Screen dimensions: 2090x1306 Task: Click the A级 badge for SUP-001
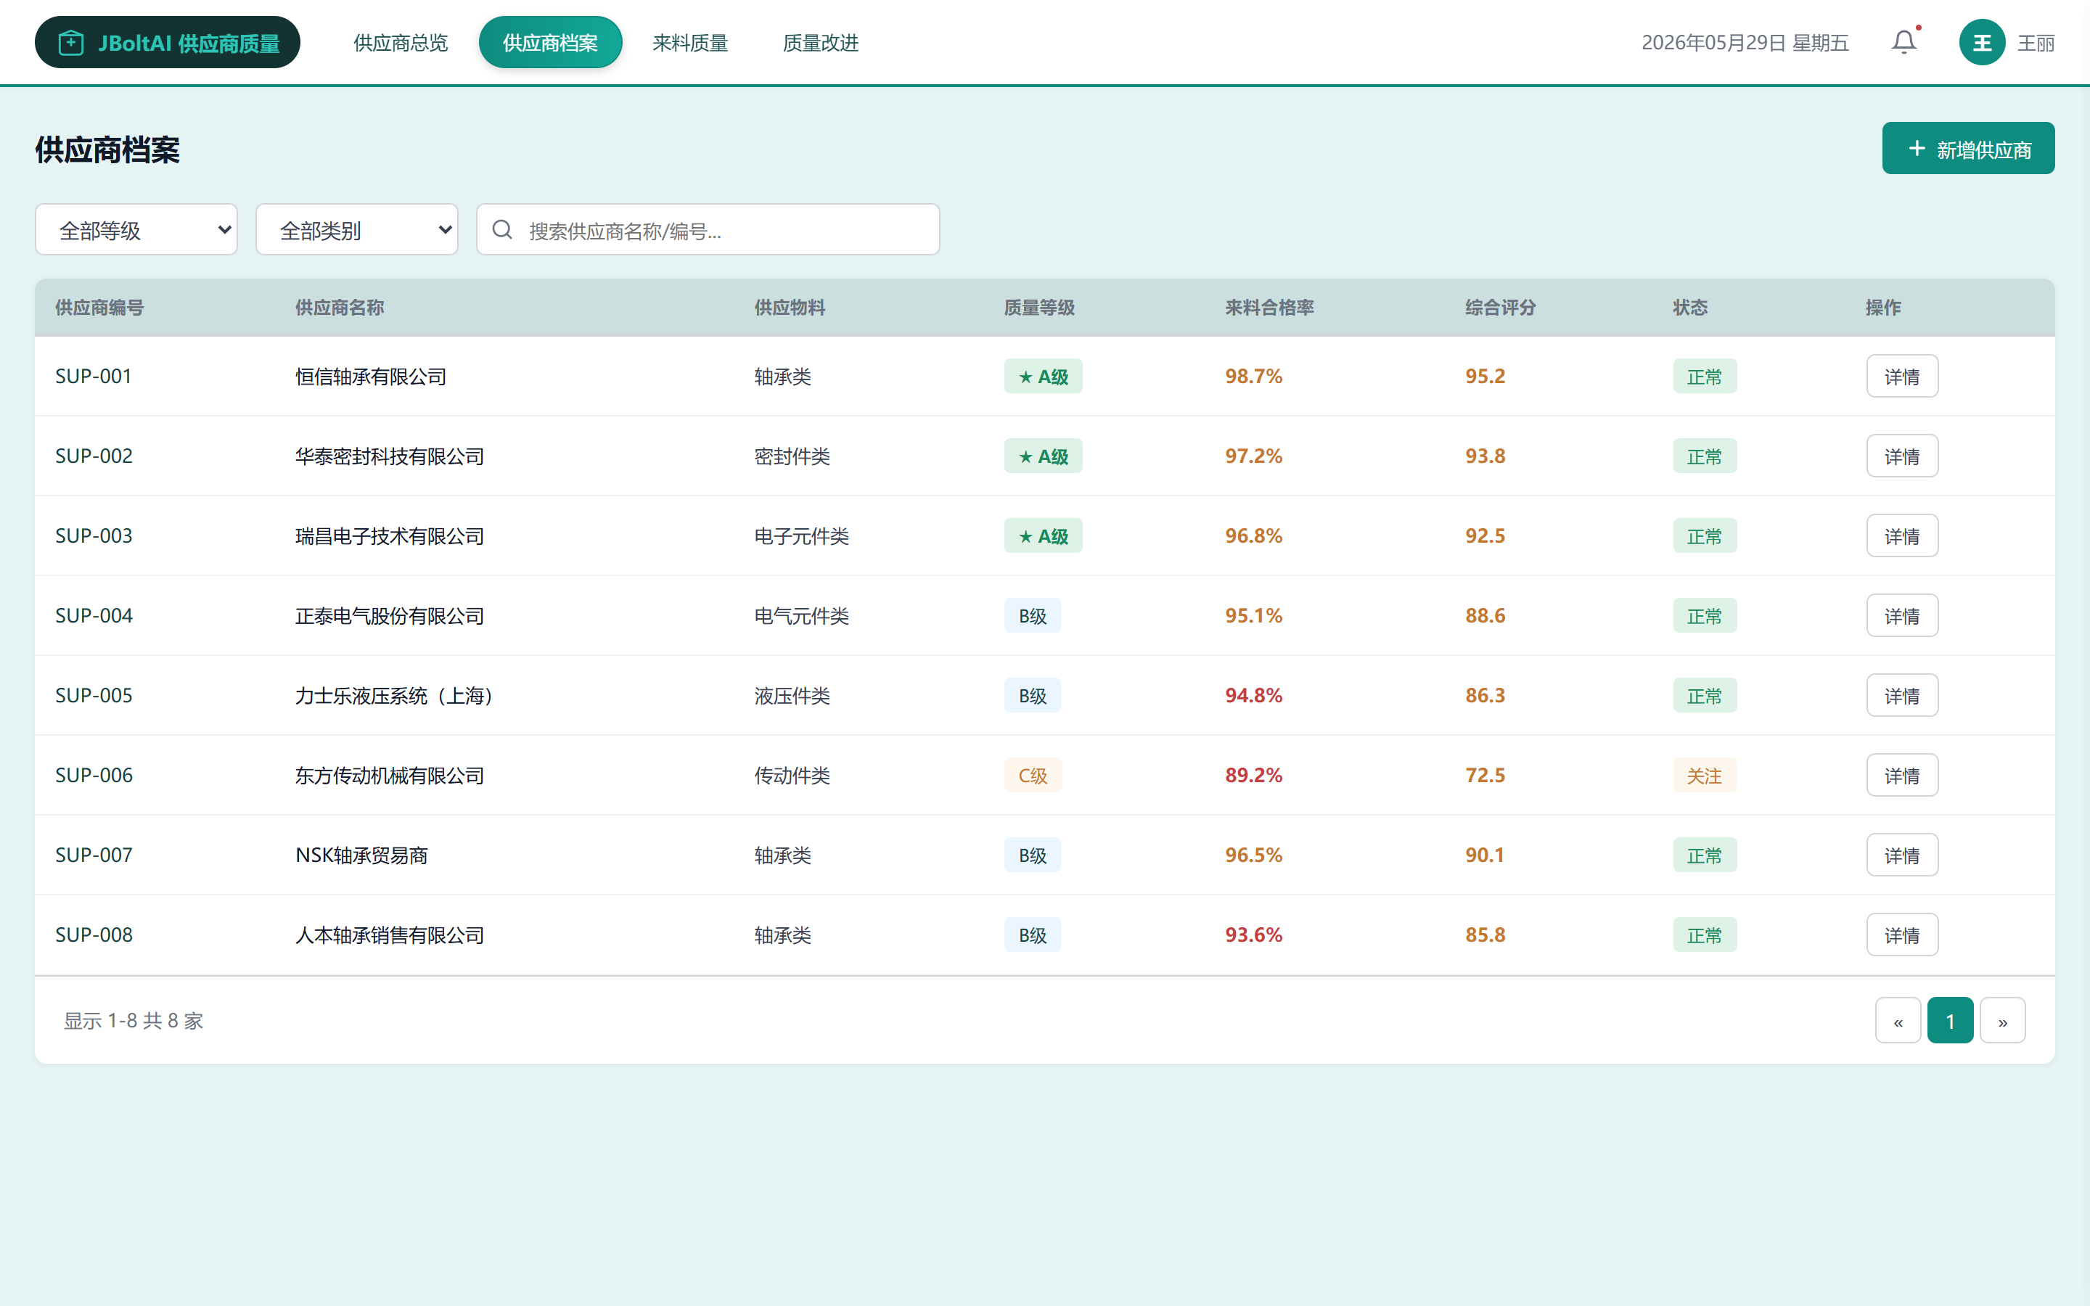tap(1042, 376)
